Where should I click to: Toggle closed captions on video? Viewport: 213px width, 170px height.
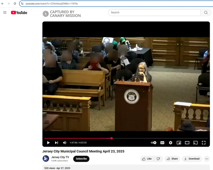coord(162,143)
